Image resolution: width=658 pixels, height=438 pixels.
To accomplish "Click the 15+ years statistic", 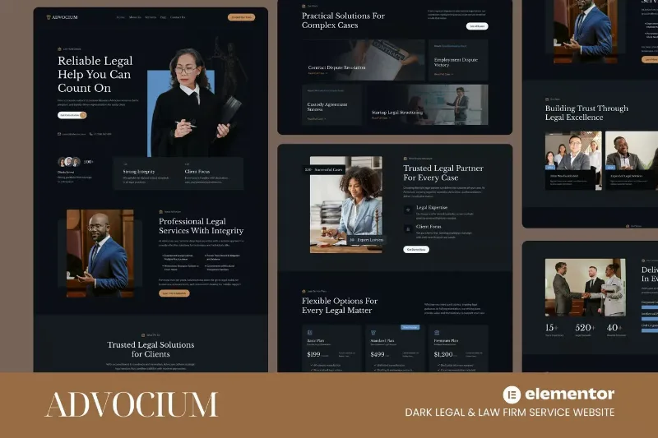I will [552, 328].
